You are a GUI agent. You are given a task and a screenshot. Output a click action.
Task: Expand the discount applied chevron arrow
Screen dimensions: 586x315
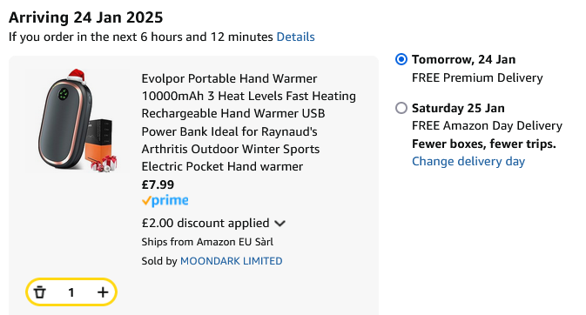tap(280, 224)
